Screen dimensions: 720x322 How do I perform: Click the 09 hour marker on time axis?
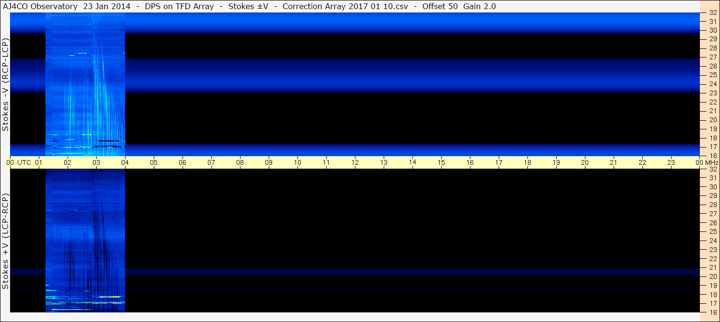269,162
